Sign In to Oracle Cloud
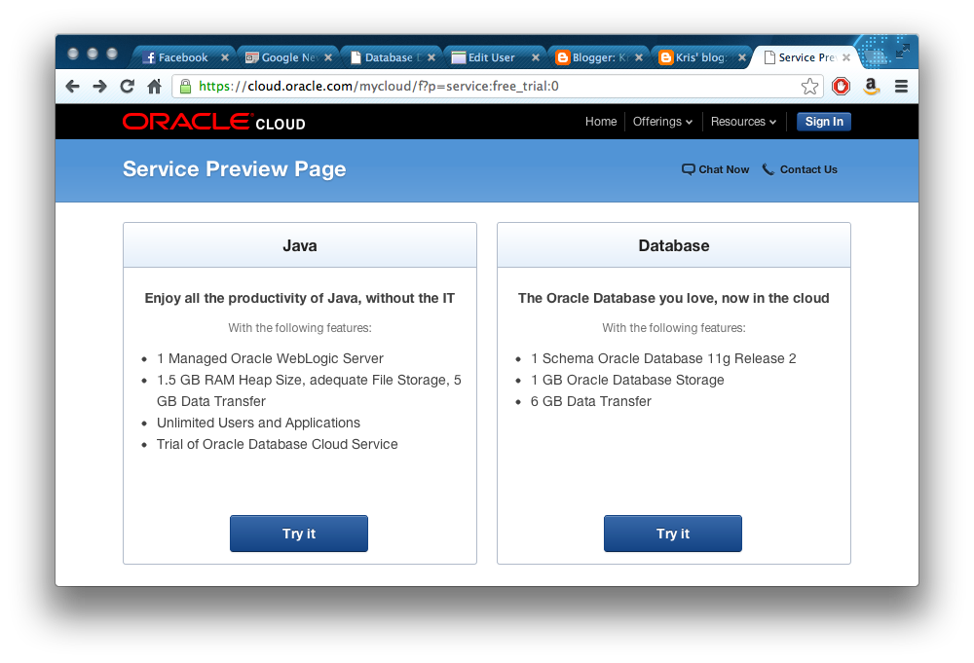Image resolution: width=974 pixels, height=663 pixels. (823, 121)
